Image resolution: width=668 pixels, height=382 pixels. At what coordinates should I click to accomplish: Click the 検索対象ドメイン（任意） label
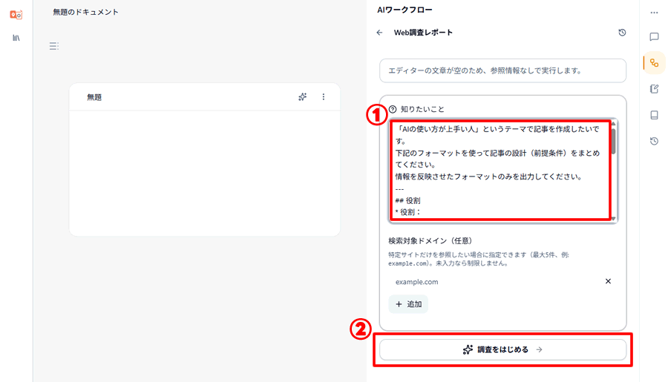click(x=430, y=240)
